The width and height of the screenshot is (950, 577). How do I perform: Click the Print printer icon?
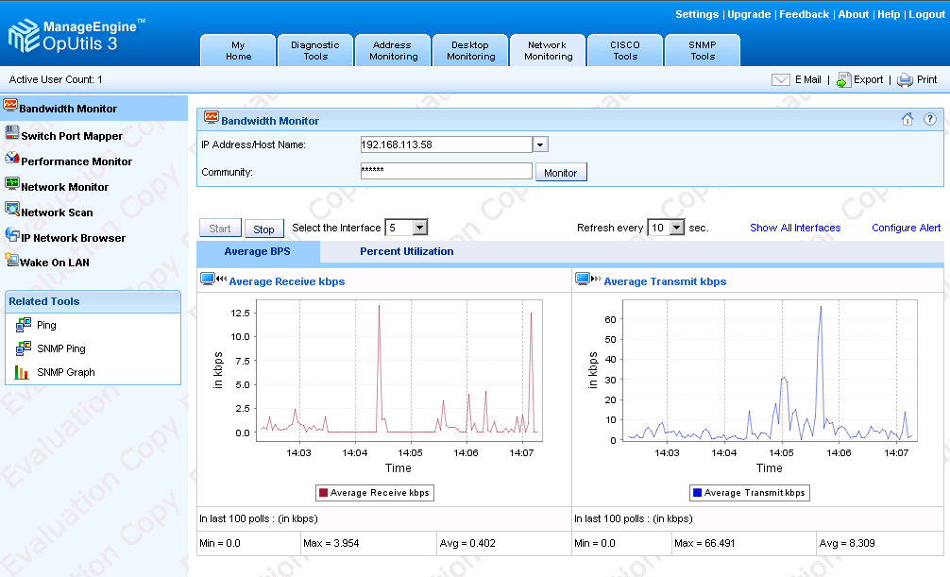pos(906,80)
